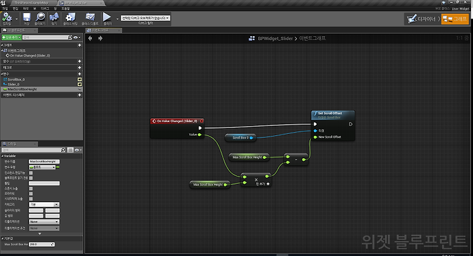
Task: Click On Value Changed event node header
Action: [177, 121]
